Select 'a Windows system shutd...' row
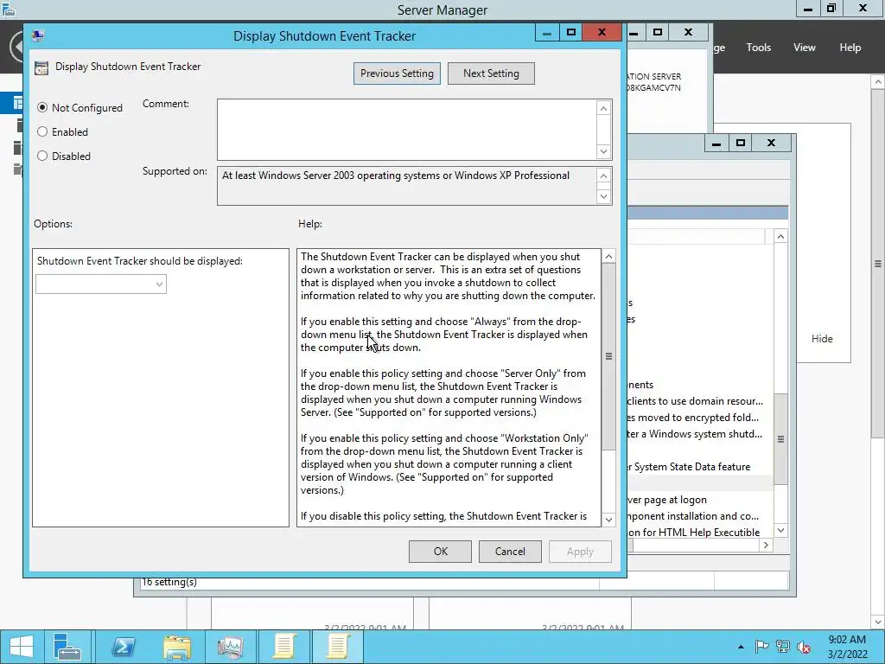This screenshot has height=664, width=885. (699, 434)
